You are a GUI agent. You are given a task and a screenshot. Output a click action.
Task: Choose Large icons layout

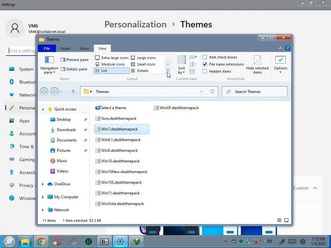[x=143, y=58]
